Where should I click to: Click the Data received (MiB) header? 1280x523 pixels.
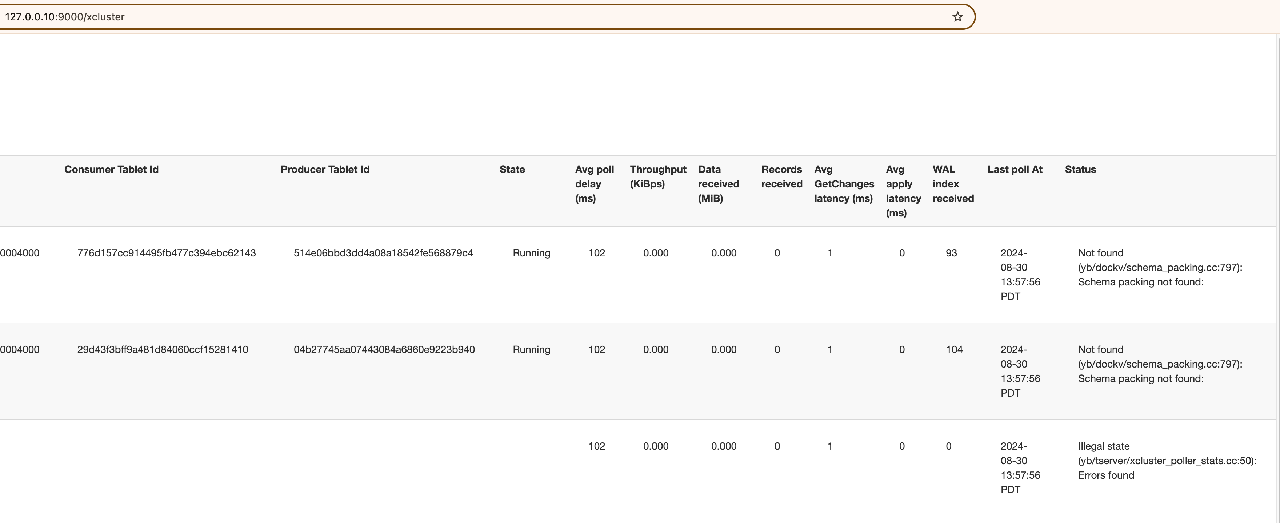(719, 184)
